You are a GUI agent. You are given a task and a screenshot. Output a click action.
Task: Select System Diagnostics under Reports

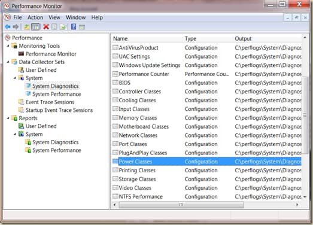pos(56,142)
